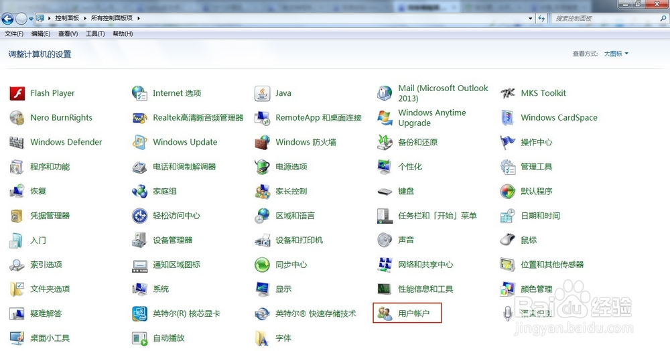Expand the 所有控制面板项 breadcrumb arrow
Viewport: 670px width, 351px height.
click(x=139, y=18)
